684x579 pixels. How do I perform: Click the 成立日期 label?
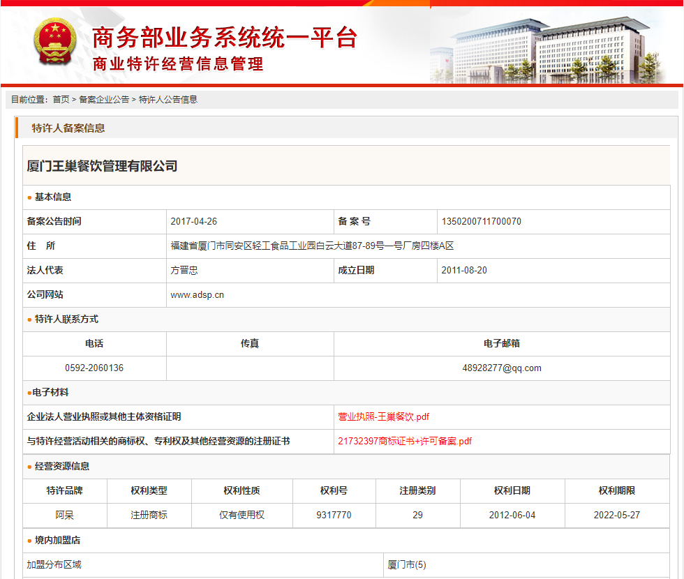[356, 271]
